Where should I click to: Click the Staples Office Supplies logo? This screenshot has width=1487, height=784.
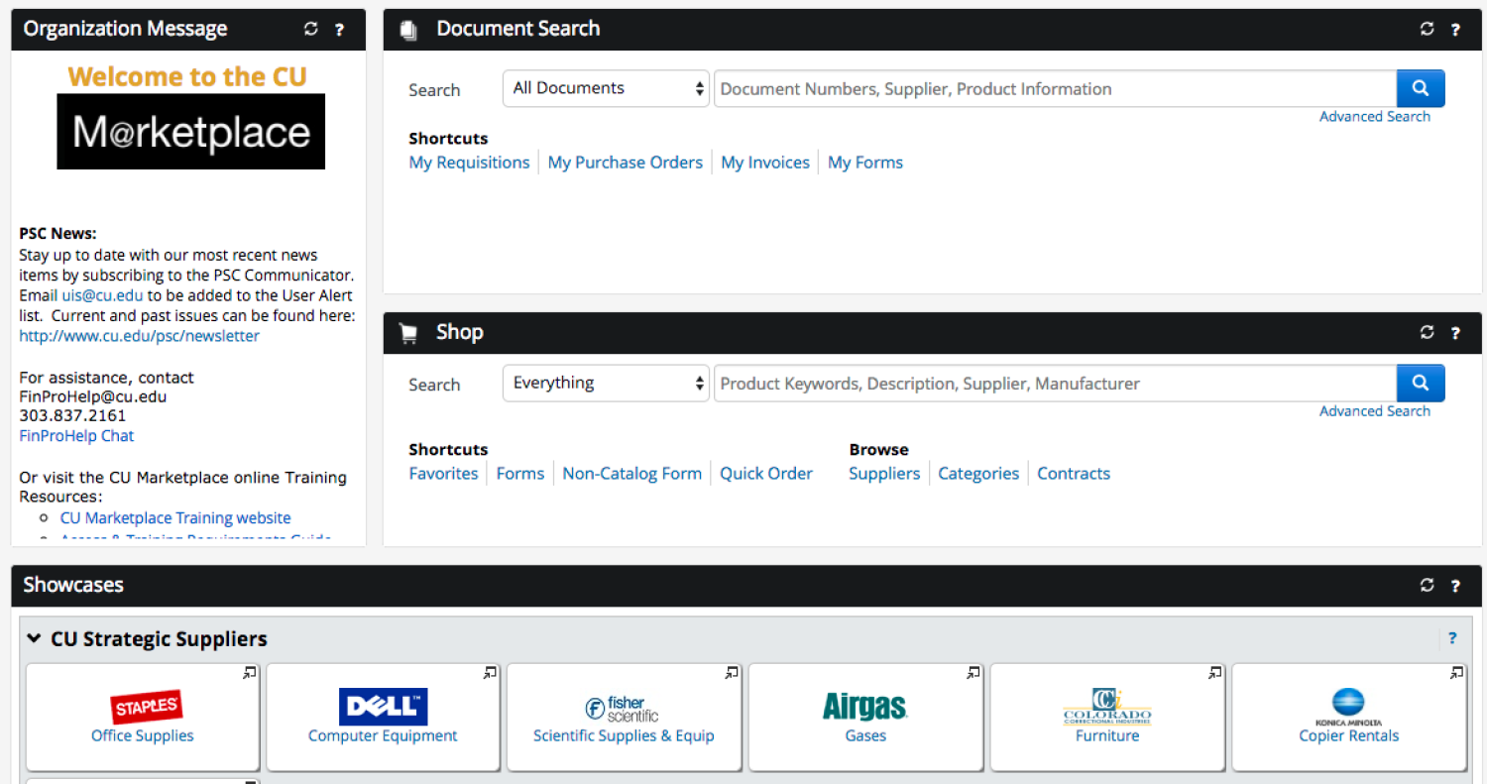coord(147,707)
